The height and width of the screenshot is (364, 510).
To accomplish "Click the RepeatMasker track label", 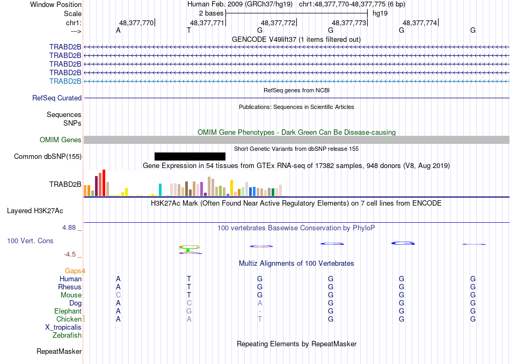I will point(59,351).
